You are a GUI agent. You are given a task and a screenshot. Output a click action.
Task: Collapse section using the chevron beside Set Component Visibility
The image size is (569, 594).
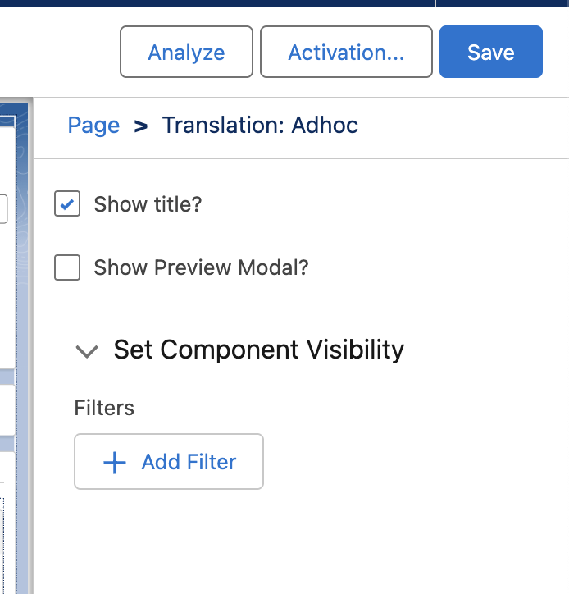[x=86, y=351]
